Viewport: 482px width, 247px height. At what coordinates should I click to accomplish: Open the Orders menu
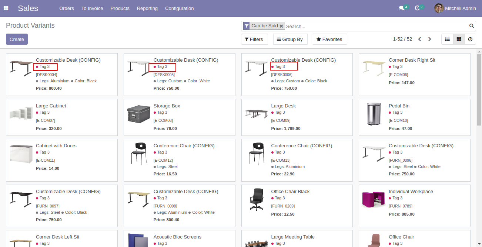point(67,8)
